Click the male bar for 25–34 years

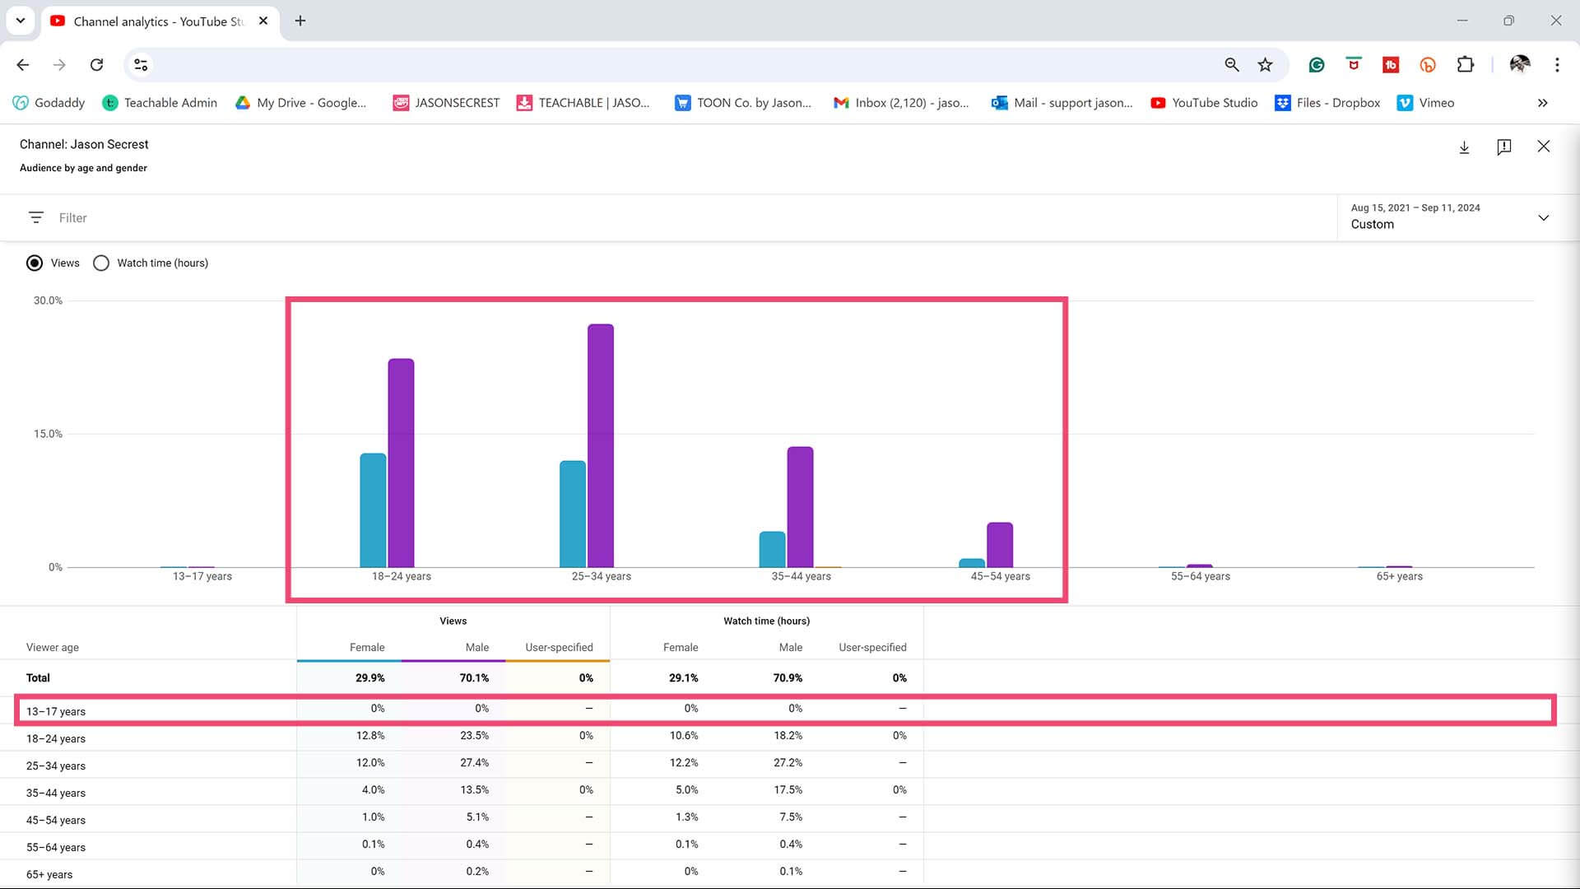click(x=600, y=445)
